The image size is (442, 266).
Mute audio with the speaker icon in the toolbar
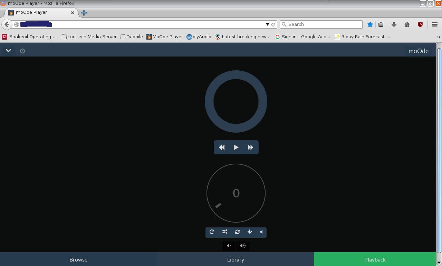261,232
